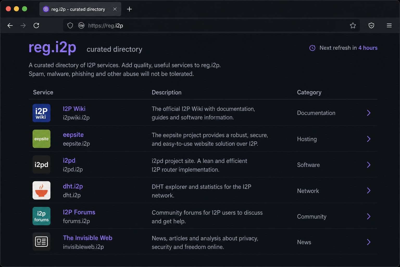Click the 'curated directory' subtitle

[x=114, y=49]
